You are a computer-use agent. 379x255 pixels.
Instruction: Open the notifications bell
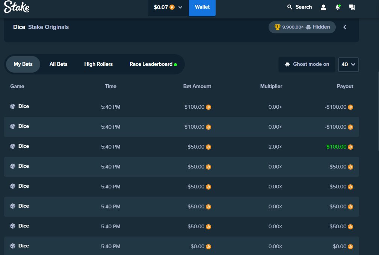[337, 7]
